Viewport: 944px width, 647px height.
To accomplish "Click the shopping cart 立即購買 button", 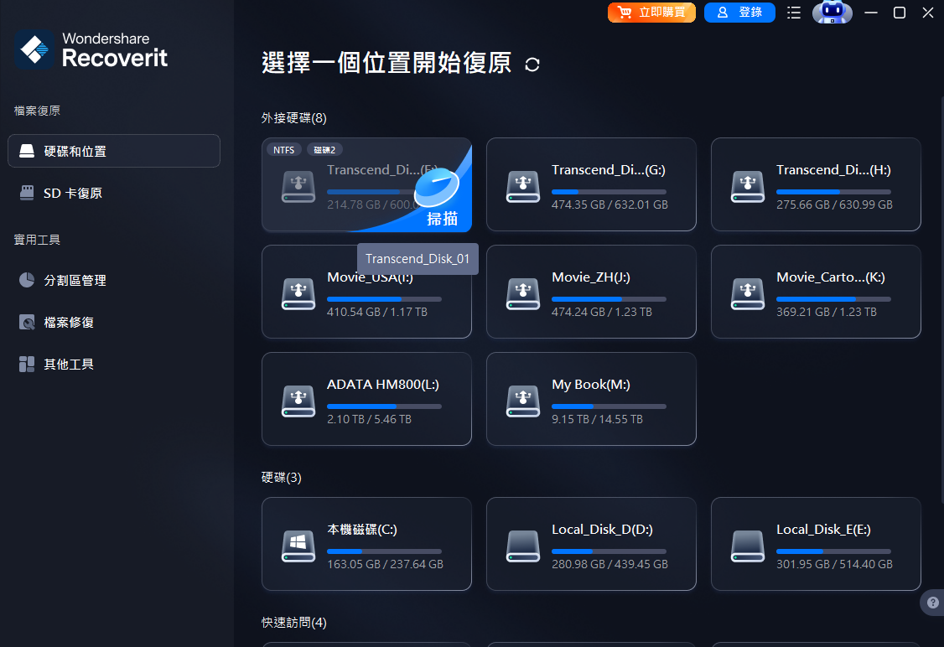I will click(x=651, y=12).
